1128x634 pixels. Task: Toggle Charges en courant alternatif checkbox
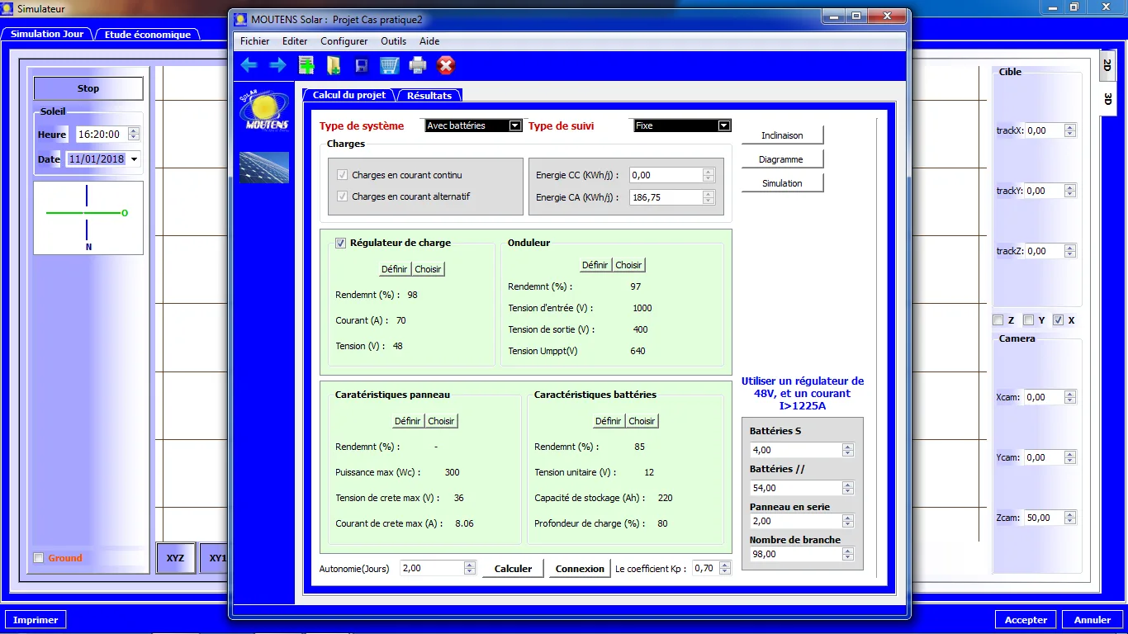343,196
